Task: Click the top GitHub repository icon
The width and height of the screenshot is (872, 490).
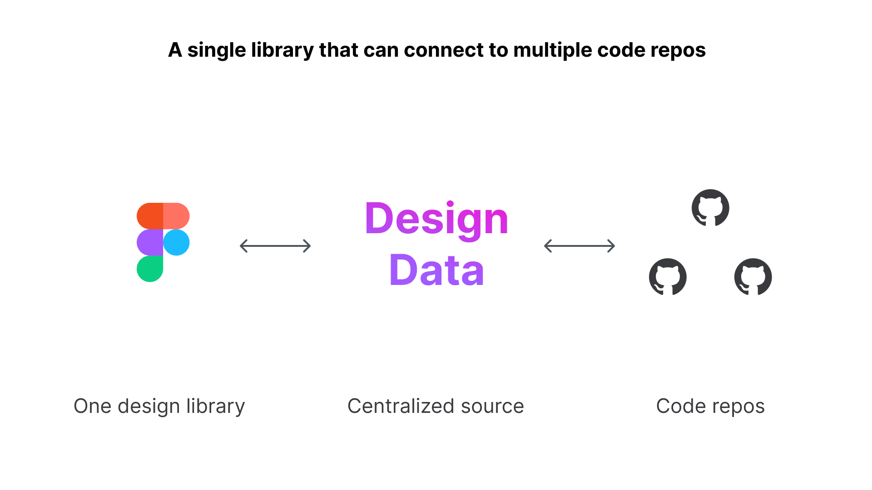Action: point(710,208)
